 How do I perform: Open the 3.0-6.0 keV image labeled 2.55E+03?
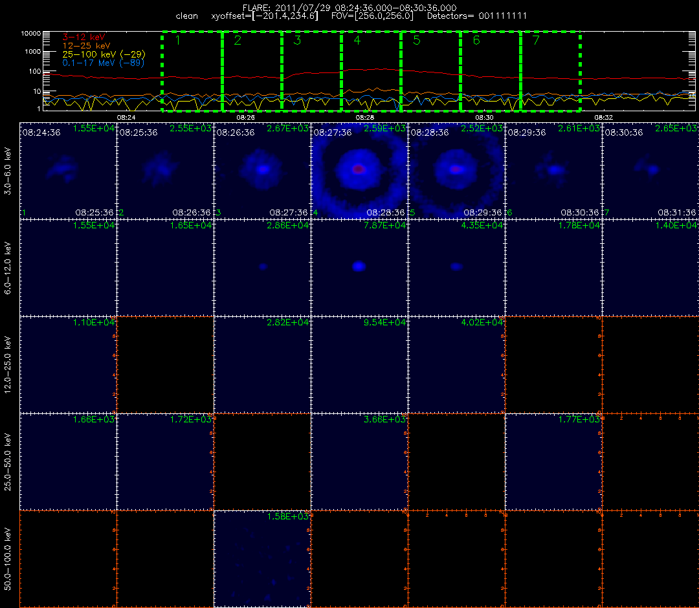click(166, 170)
